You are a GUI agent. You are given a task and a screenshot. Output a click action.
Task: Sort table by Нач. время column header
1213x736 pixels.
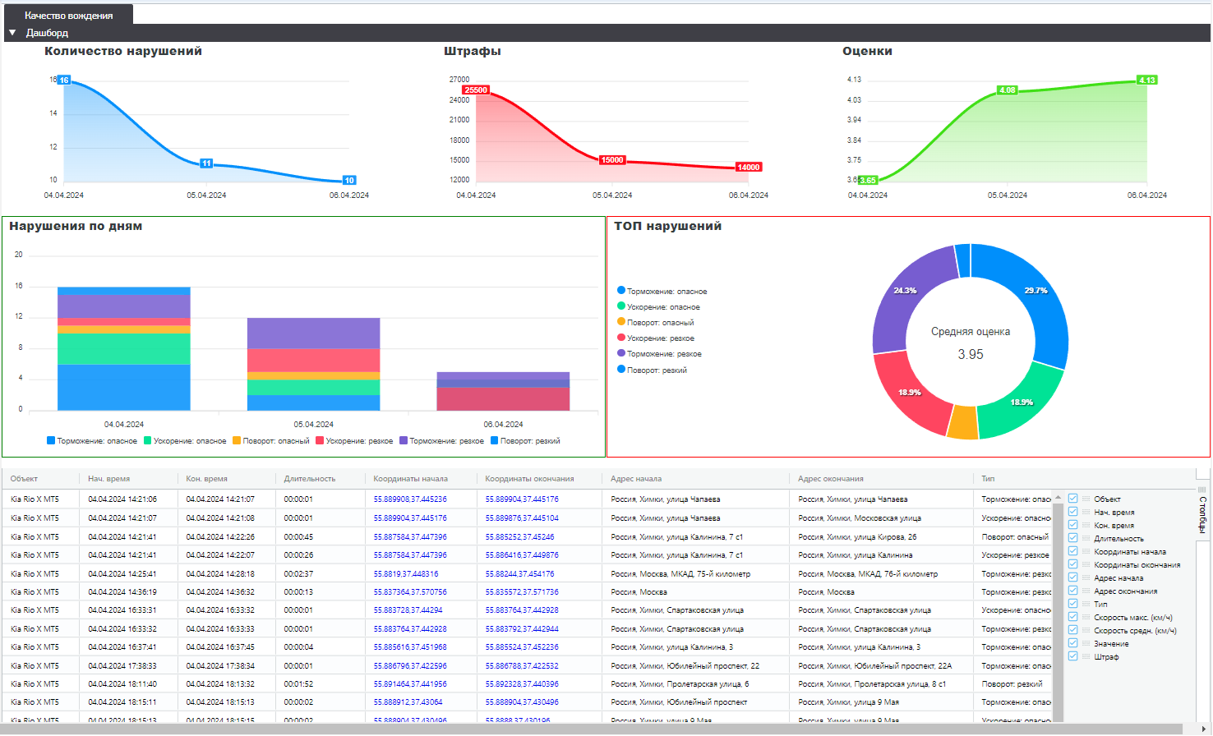click(109, 479)
